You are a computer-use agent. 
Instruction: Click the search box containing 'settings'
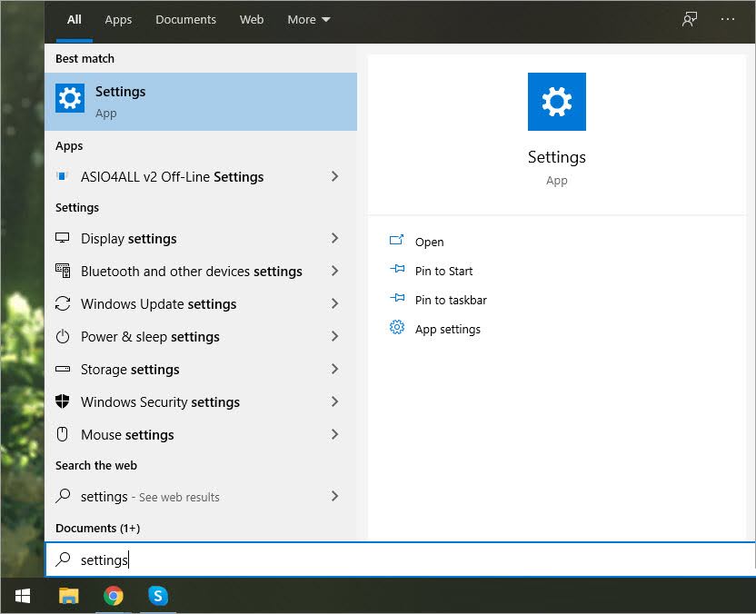coord(400,560)
